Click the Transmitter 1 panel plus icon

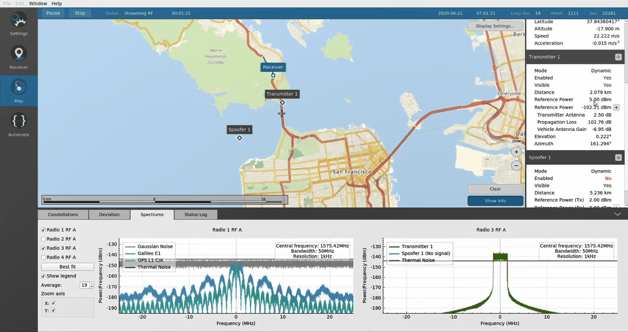click(x=618, y=57)
